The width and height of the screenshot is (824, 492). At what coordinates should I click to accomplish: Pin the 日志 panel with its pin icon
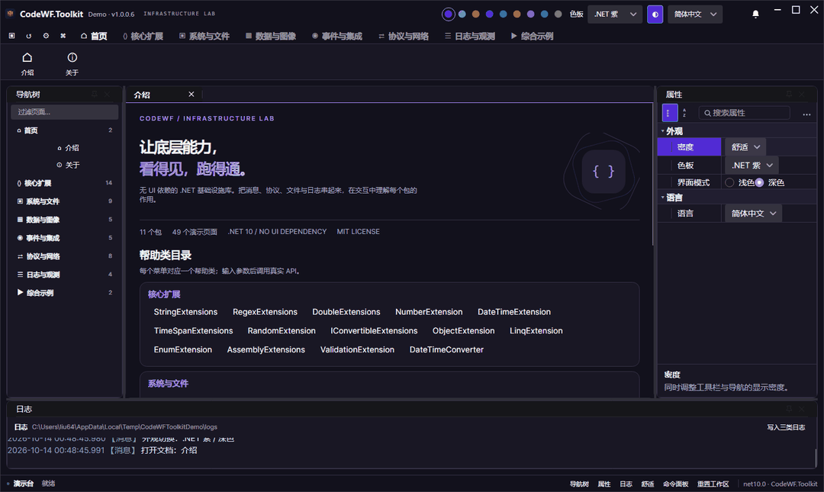click(x=790, y=408)
